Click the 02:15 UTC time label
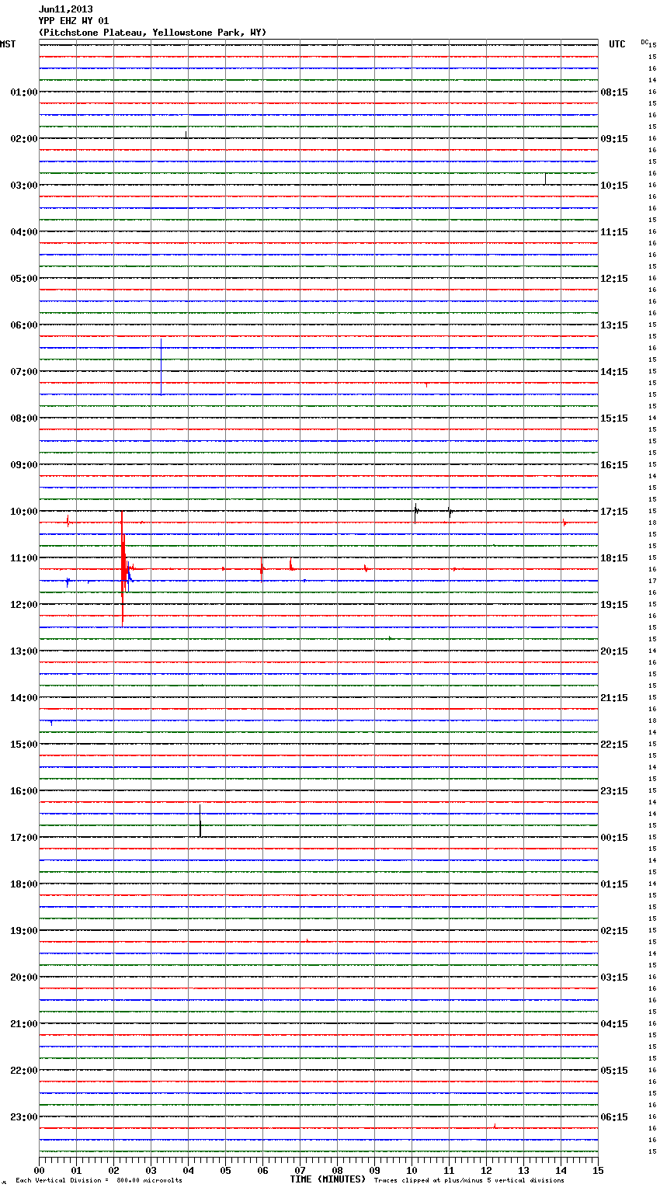This screenshot has height=1191, width=660. point(614,931)
